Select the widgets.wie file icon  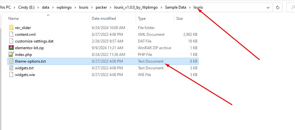pos(11,75)
